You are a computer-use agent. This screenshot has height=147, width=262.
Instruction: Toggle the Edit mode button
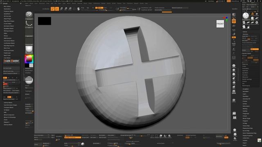point(53,9)
